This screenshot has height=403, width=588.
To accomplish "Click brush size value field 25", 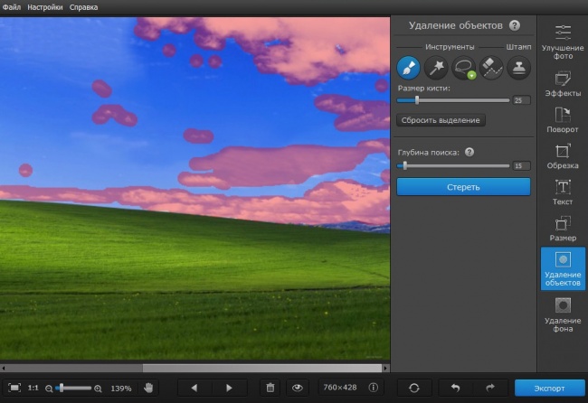I will (x=521, y=100).
